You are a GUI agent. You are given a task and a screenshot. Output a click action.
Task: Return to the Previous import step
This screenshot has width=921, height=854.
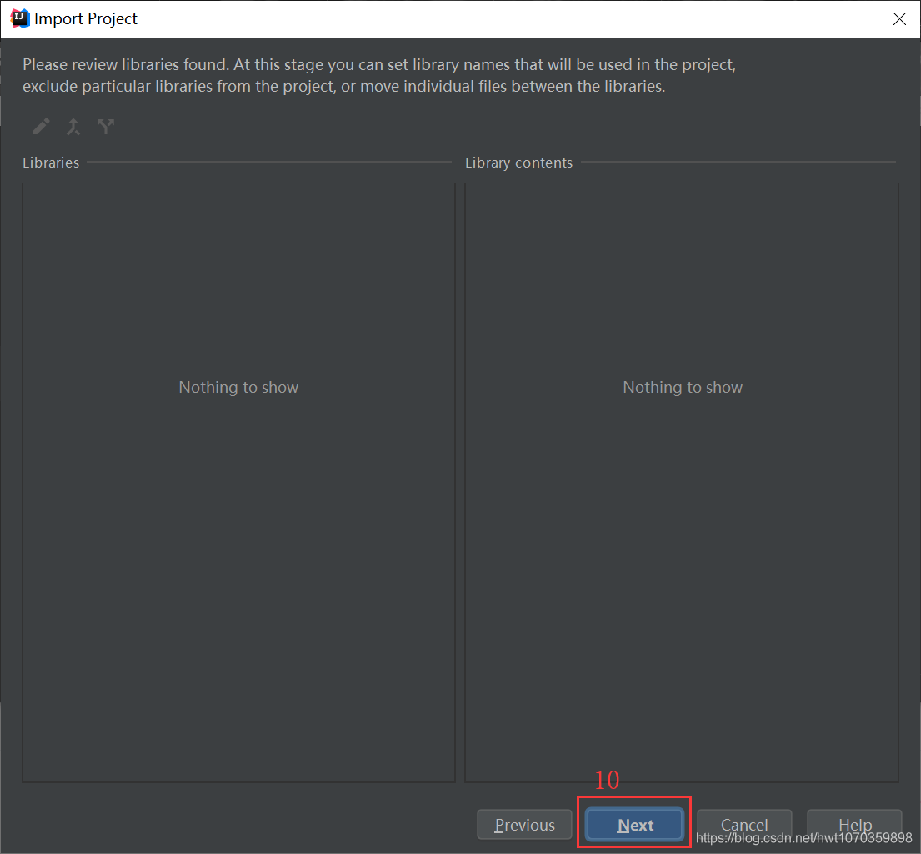pos(524,825)
